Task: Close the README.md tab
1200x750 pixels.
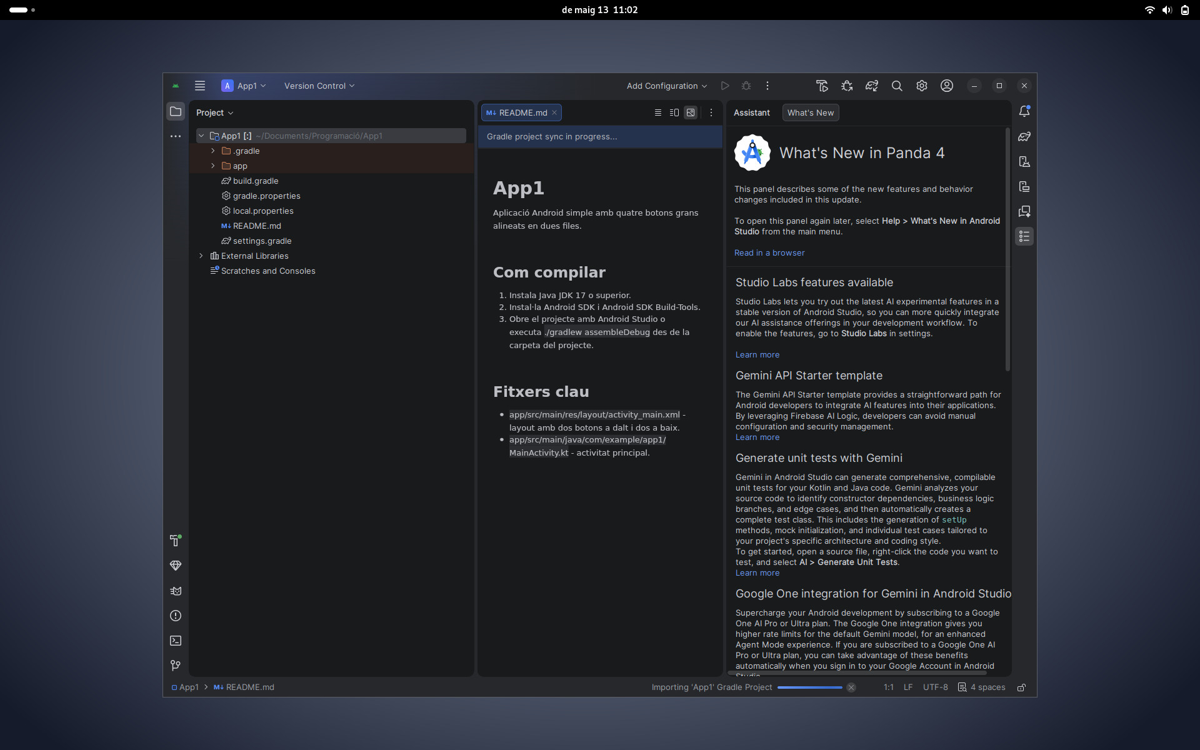Action: pyautogui.click(x=554, y=112)
